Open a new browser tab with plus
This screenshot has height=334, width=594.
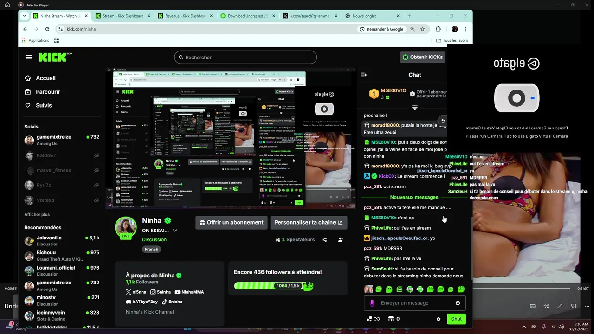(409, 16)
